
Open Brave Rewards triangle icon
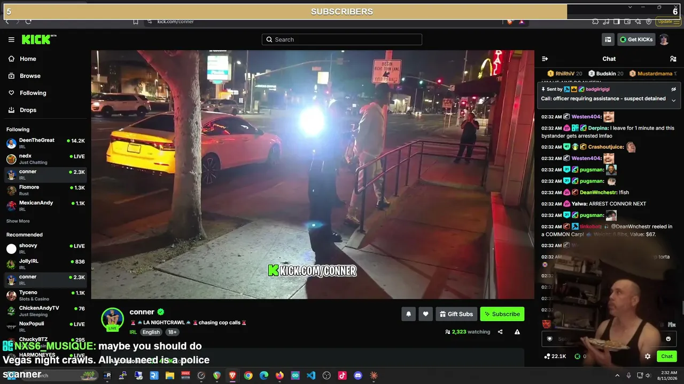coord(522,21)
